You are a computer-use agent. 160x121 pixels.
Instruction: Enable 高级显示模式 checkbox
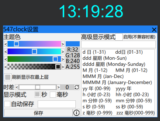pos(119,37)
